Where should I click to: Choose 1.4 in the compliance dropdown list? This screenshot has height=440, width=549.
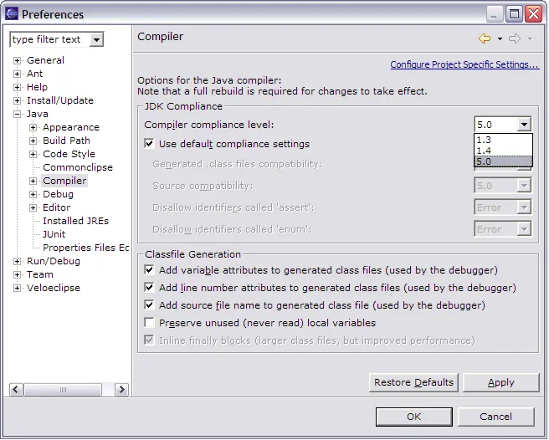[x=503, y=151]
